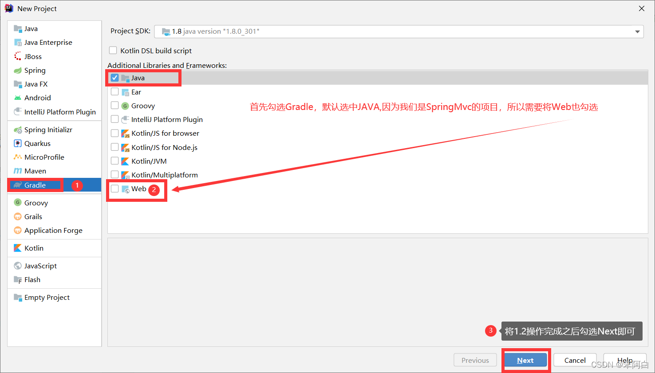Select IntelliJ Platform Plugin framework label
655x373 pixels.
click(x=167, y=120)
